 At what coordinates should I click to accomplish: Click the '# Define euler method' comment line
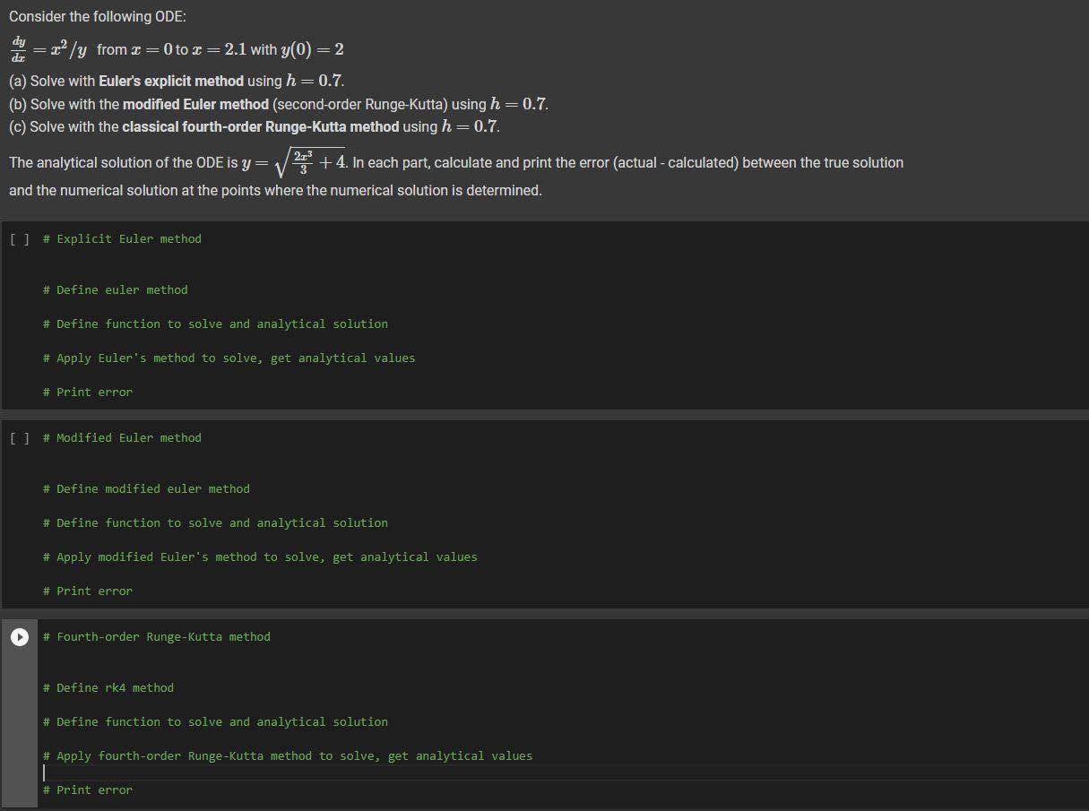[115, 289]
